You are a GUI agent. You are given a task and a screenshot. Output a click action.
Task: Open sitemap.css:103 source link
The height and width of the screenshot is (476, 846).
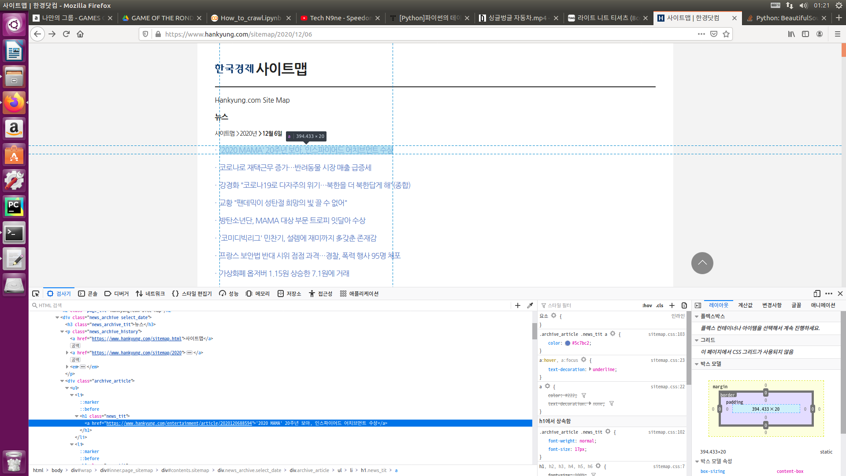(x=666, y=335)
